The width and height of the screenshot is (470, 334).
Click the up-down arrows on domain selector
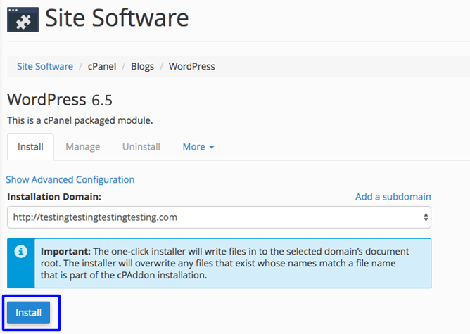point(425,217)
